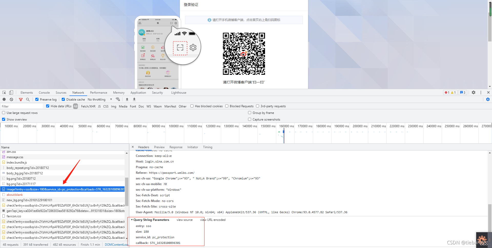Switch to the Elements tab
The width and height of the screenshot is (492, 248).
click(27, 93)
